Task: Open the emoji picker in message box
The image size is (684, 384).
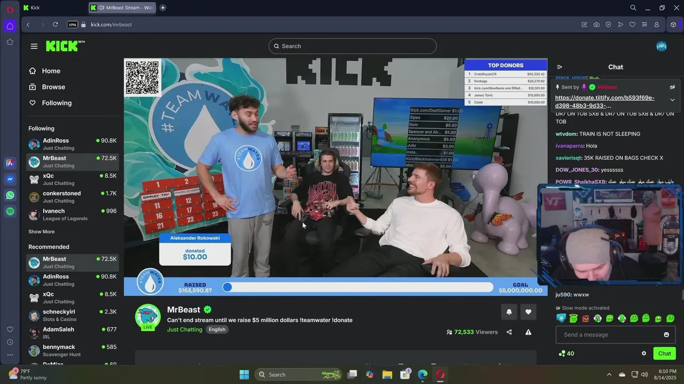Action: (x=666, y=334)
